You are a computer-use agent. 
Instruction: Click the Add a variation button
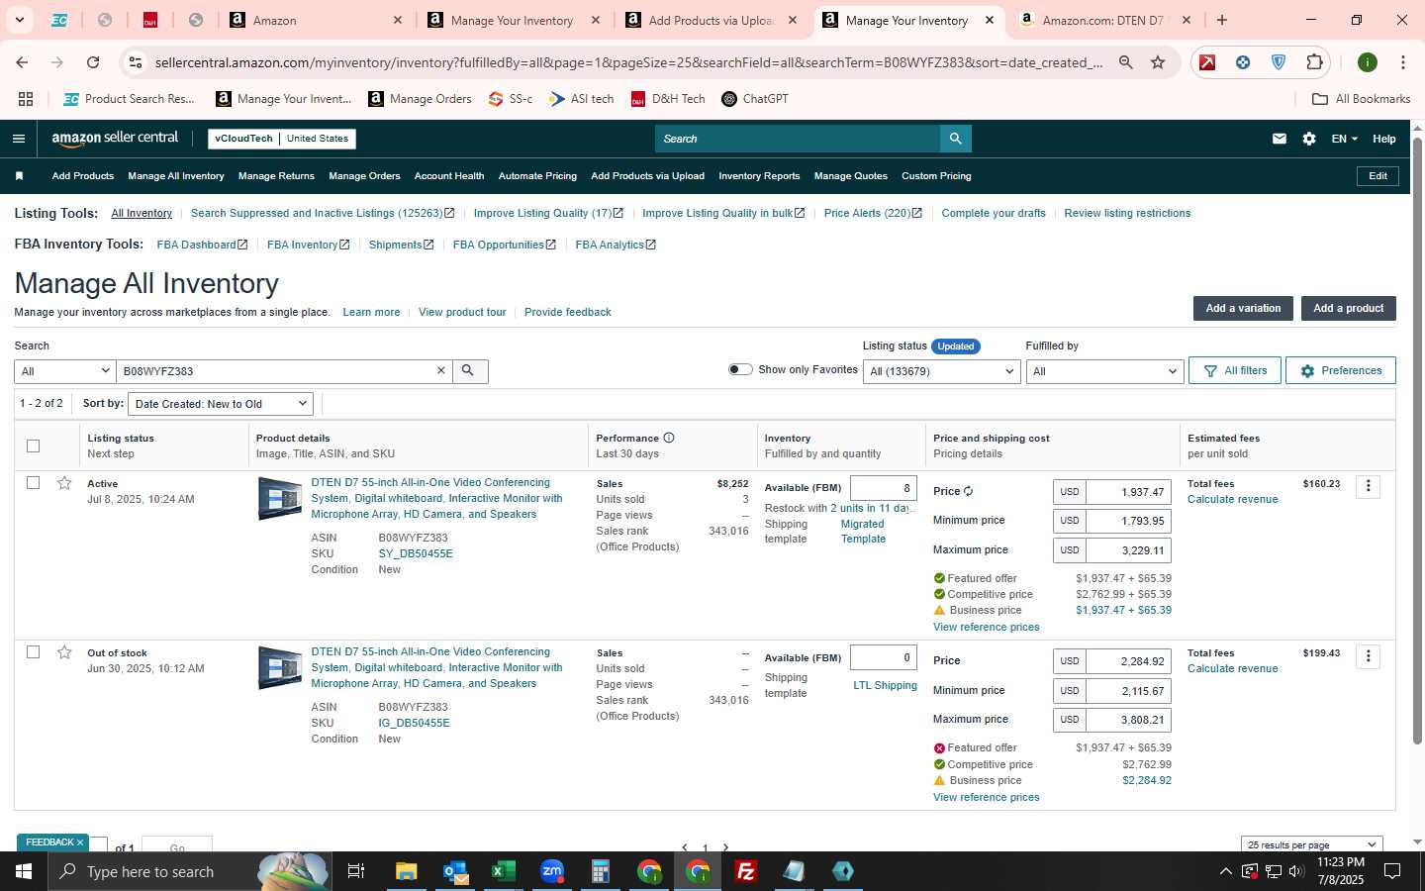coord(1243,308)
